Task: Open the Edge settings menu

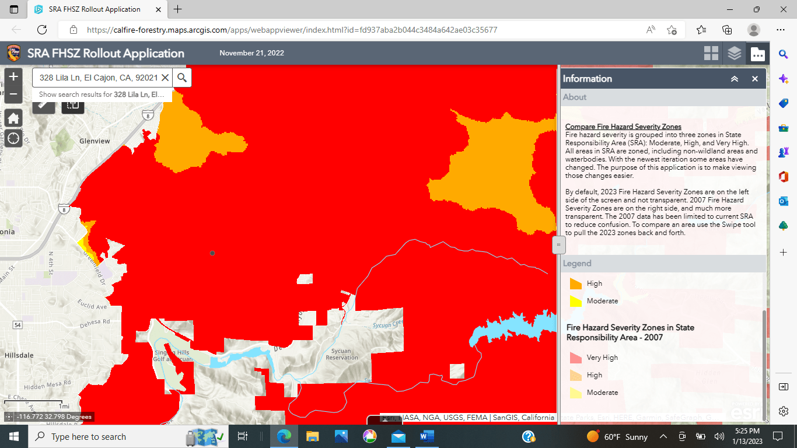Action: point(781,30)
